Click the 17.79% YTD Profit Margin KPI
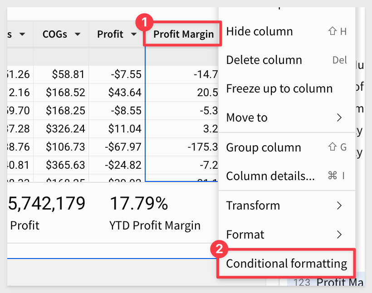 coord(155,213)
